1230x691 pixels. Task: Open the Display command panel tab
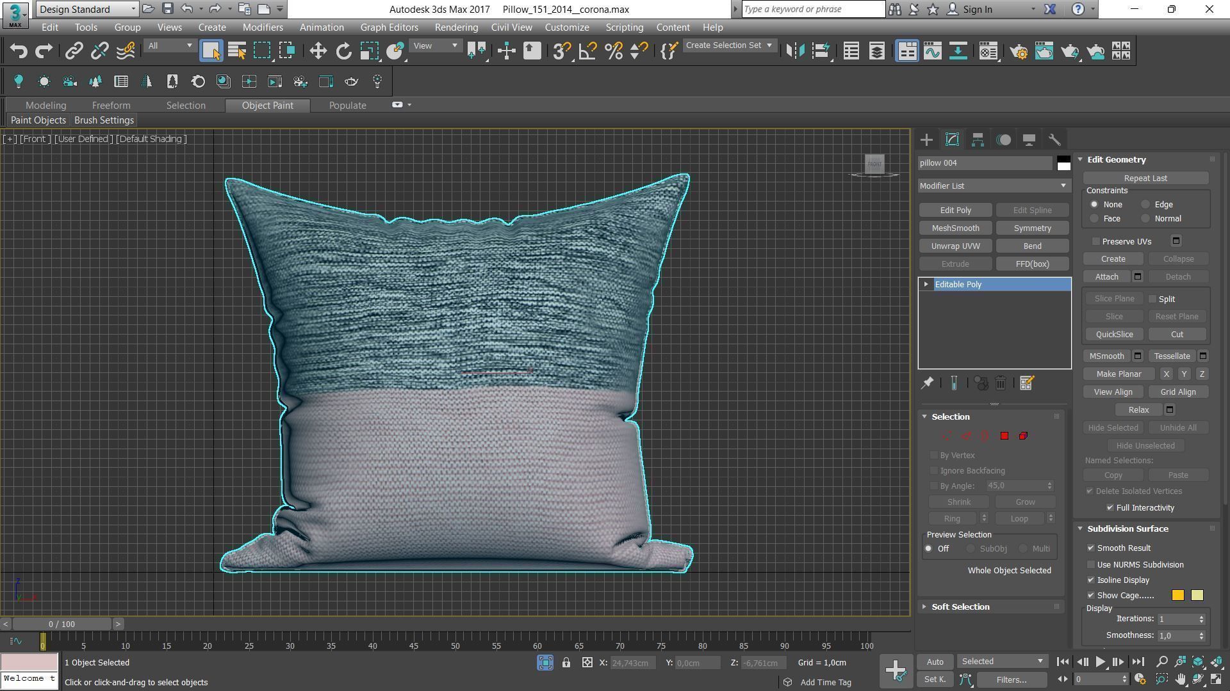(x=1029, y=139)
